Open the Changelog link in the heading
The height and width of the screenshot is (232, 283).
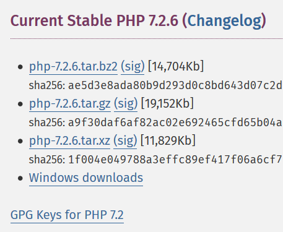(225, 21)
